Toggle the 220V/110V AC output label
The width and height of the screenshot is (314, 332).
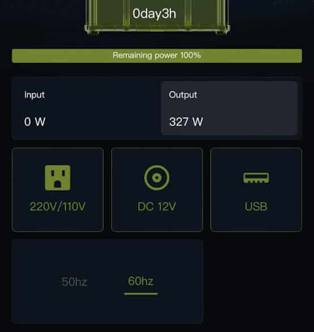tap(57, 207)
